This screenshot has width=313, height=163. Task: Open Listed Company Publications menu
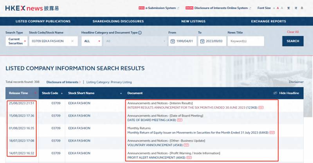pyautogui.click(x=43, y=21)
